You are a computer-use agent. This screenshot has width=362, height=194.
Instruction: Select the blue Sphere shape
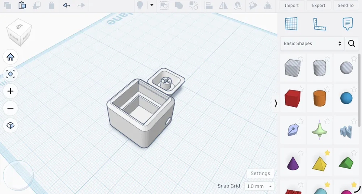coord(346,98)
